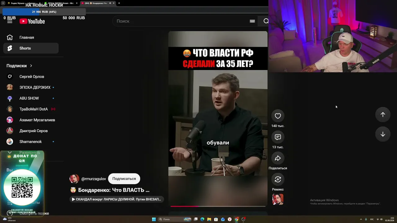Pause the playing Short video
Viewport: 397px width, 223px height.
[x=218, y=119]
